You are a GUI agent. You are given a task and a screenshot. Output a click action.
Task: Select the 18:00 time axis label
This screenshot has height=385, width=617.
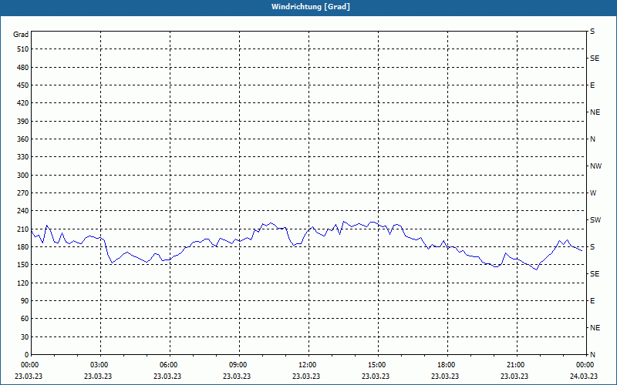coord(446,365)
